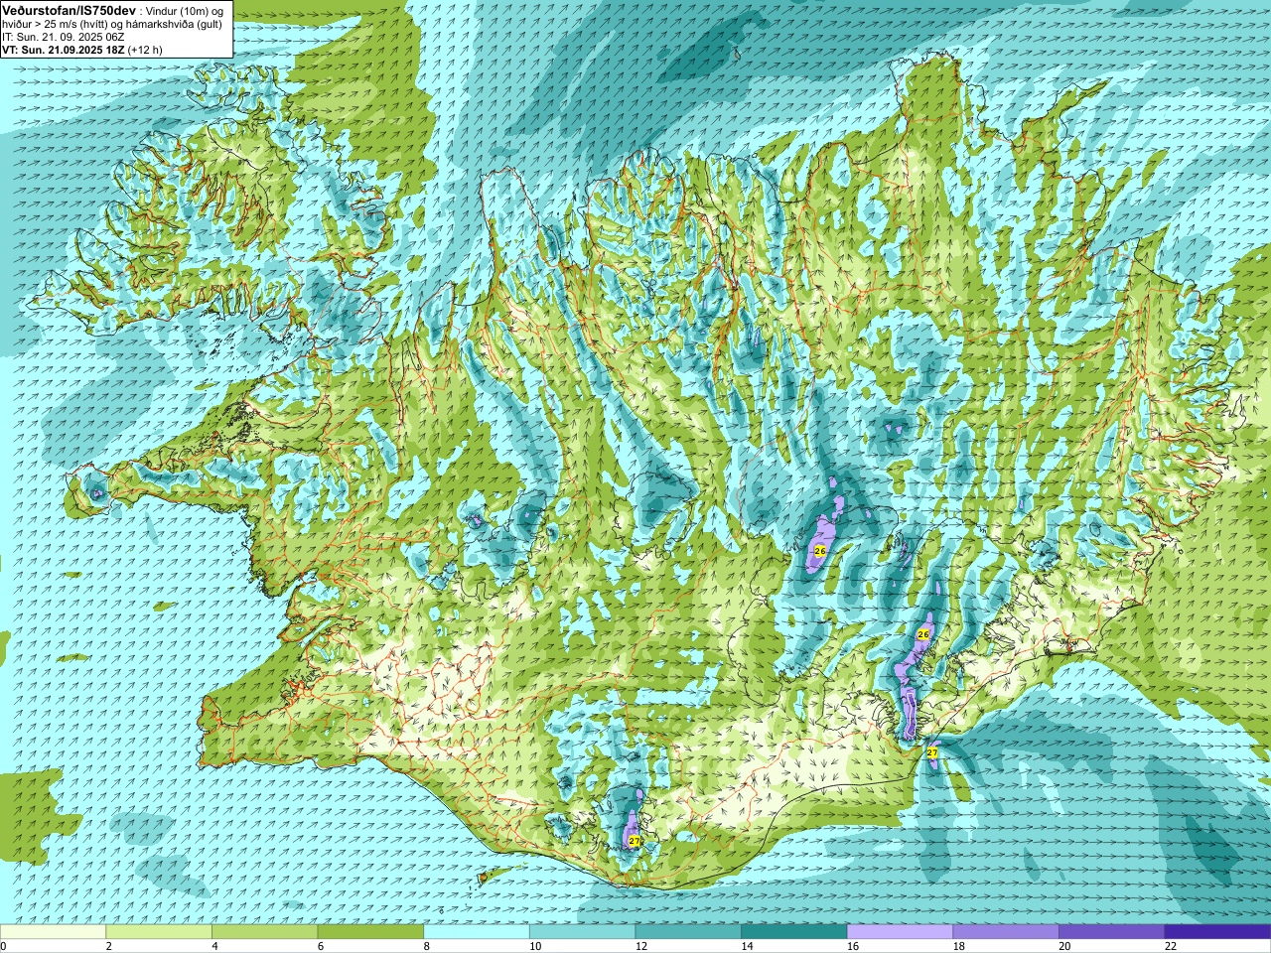Click the legend tick label '4'
1271x953 pixels.
click(214, 946)
